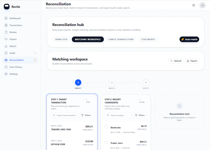
Task: Run Auto-match
Action: point(189,39)
